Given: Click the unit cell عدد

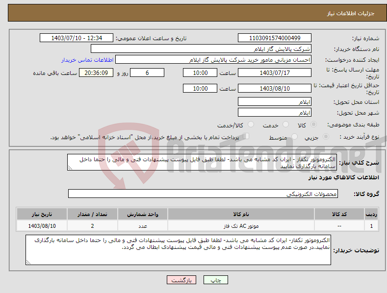Looking at the screenshot, I should [x=143, y=226].
